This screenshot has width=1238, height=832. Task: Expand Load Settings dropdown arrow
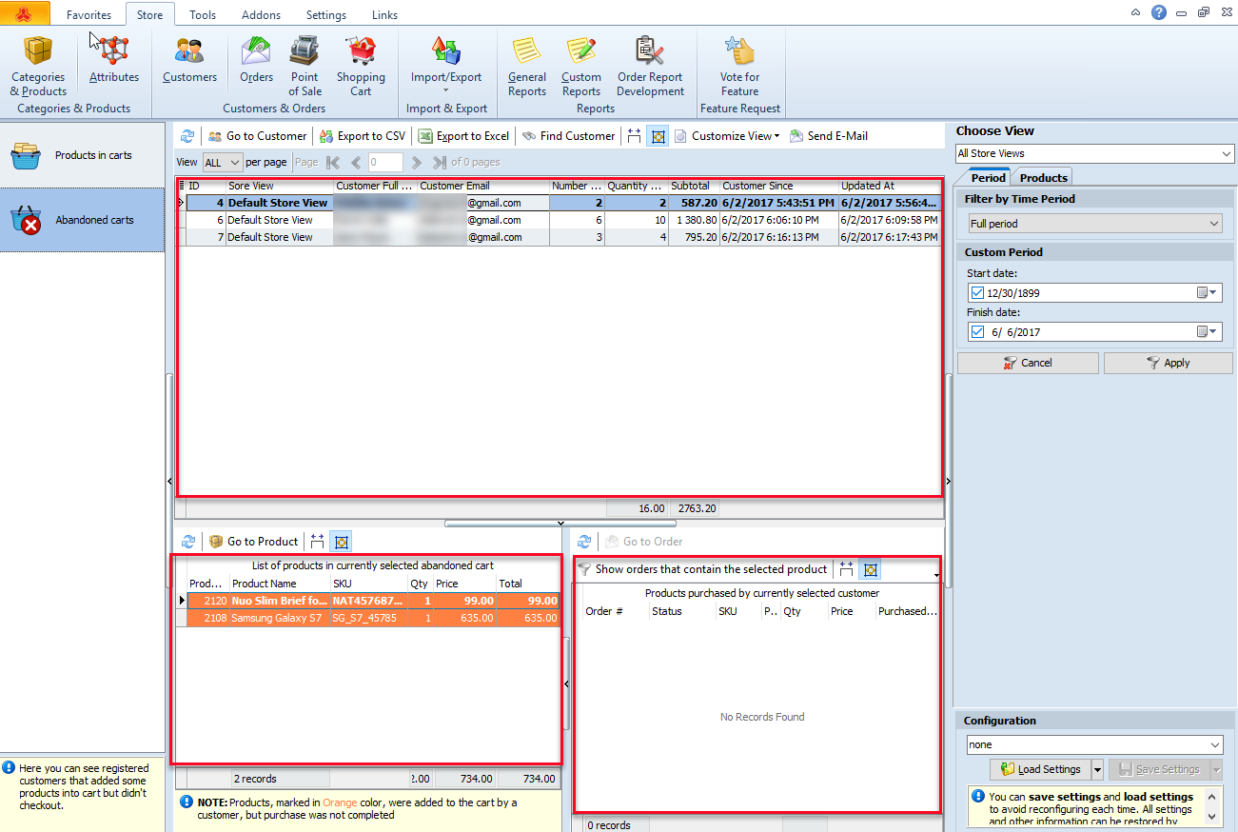point(1097,769)
